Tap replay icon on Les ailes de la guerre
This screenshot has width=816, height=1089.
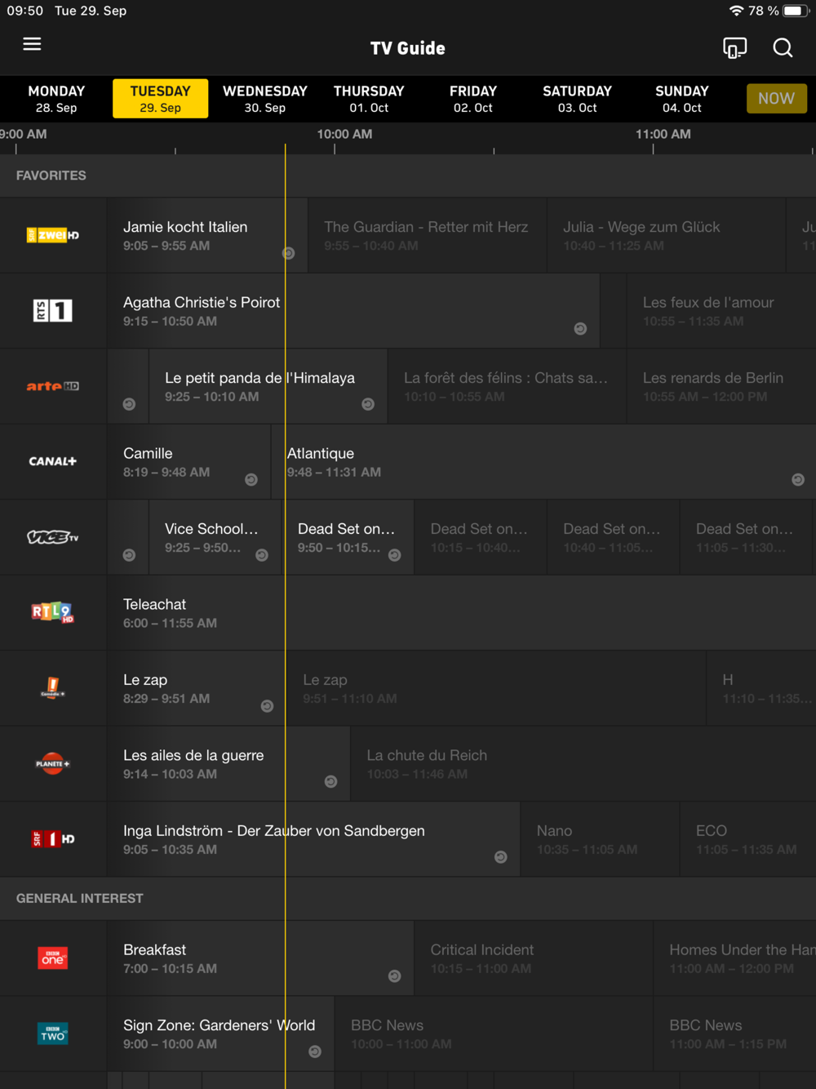coord(330,782)
